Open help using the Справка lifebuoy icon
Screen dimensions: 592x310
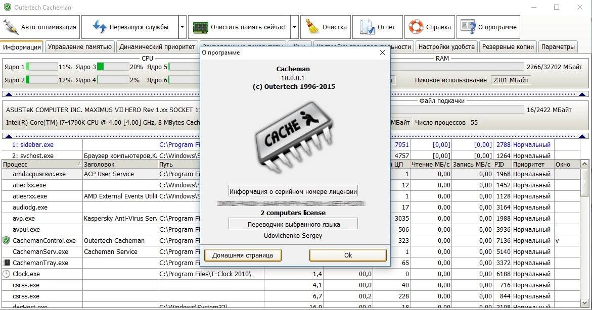[416, 27]
